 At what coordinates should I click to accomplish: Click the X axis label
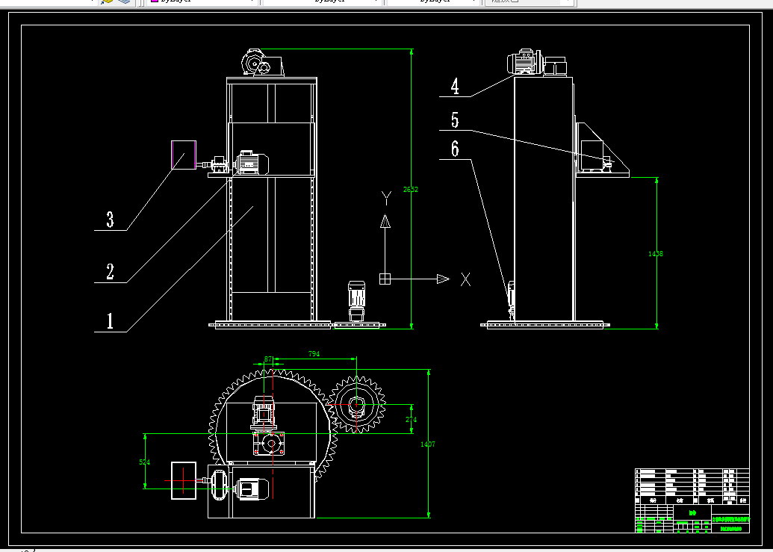point(465,279)
